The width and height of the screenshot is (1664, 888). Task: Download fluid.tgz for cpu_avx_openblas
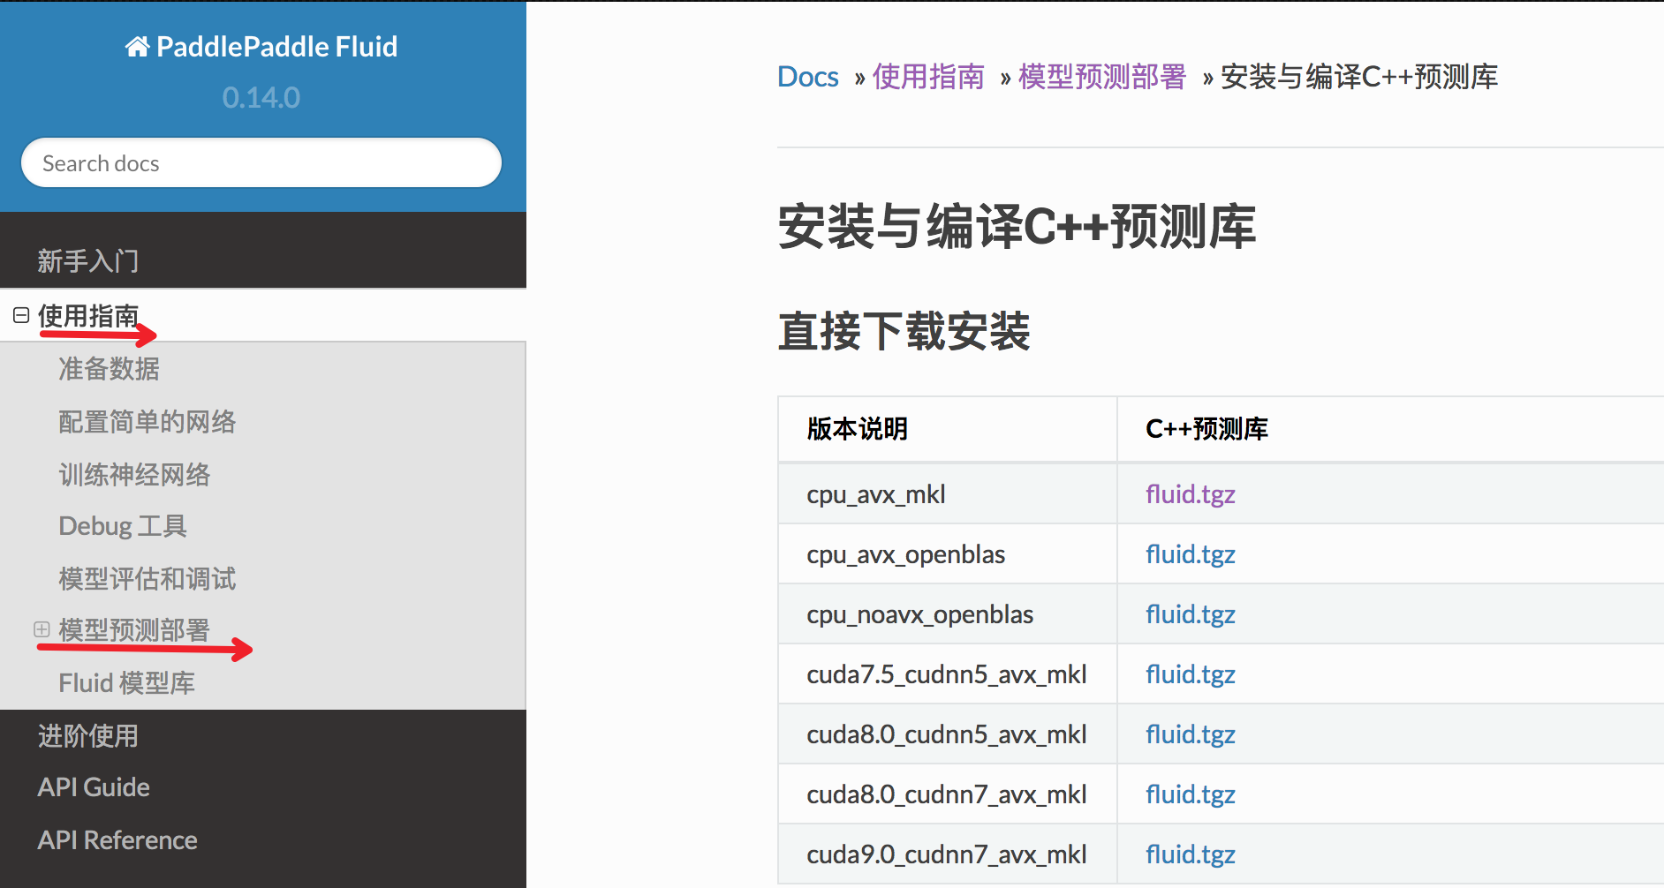(1191, 554)
